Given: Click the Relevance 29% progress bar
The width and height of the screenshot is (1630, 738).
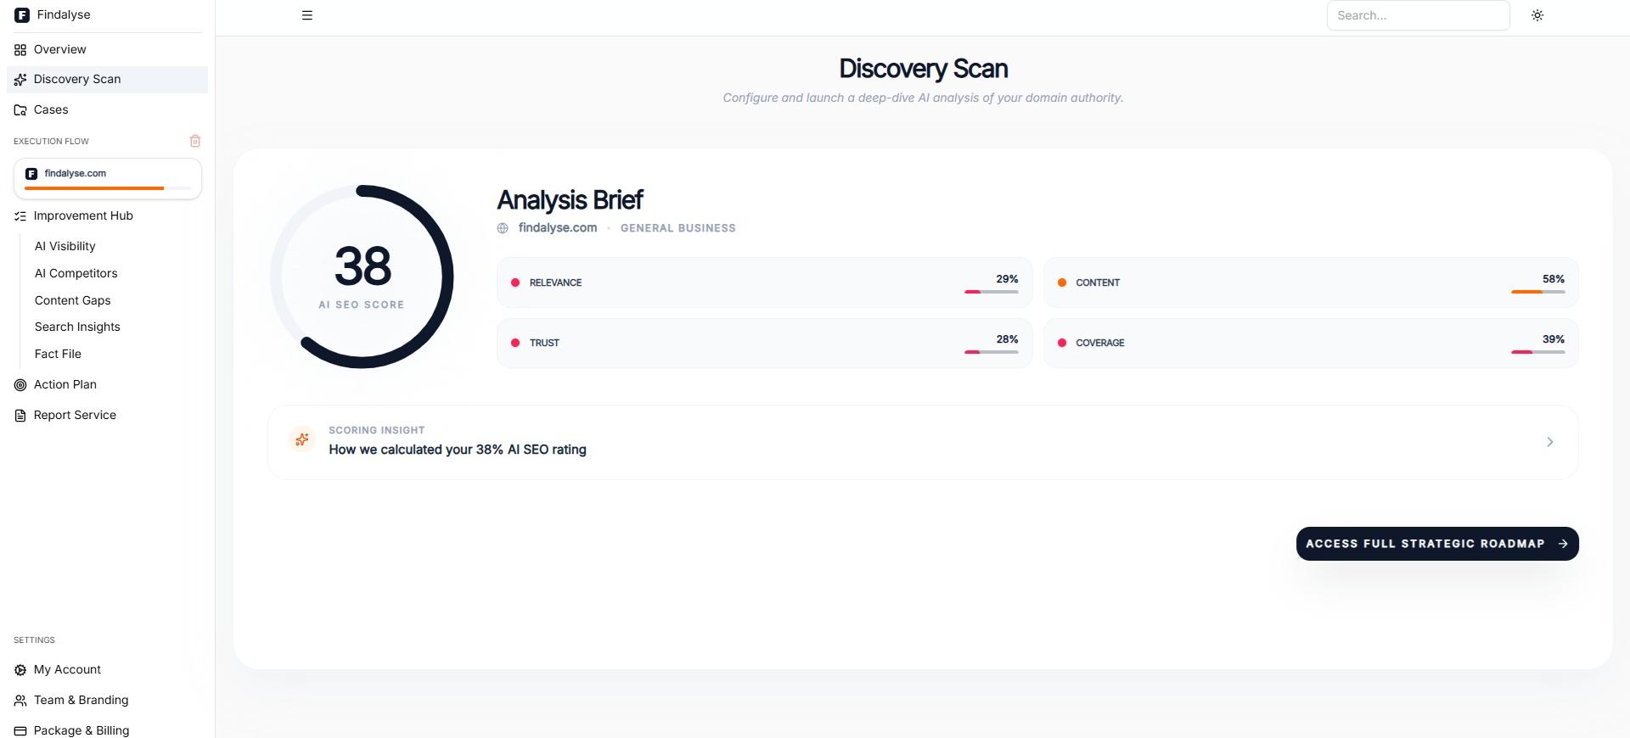Looking at the screenshot, I should [x=992, y=292].
